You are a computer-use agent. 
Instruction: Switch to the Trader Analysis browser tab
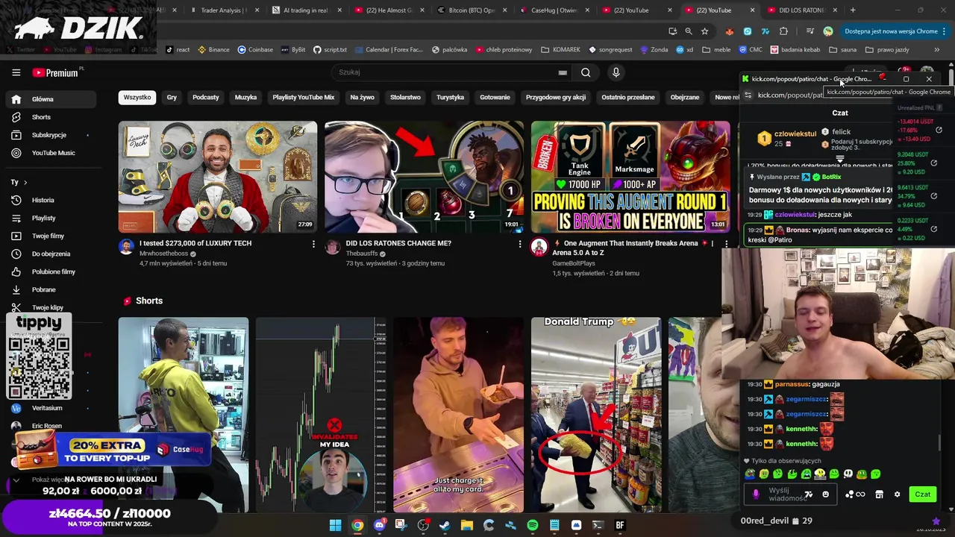225,10
